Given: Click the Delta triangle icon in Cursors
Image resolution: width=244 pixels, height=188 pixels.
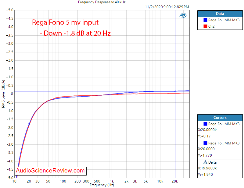Looking at the screenshot, I should click(x=205, y=162).
